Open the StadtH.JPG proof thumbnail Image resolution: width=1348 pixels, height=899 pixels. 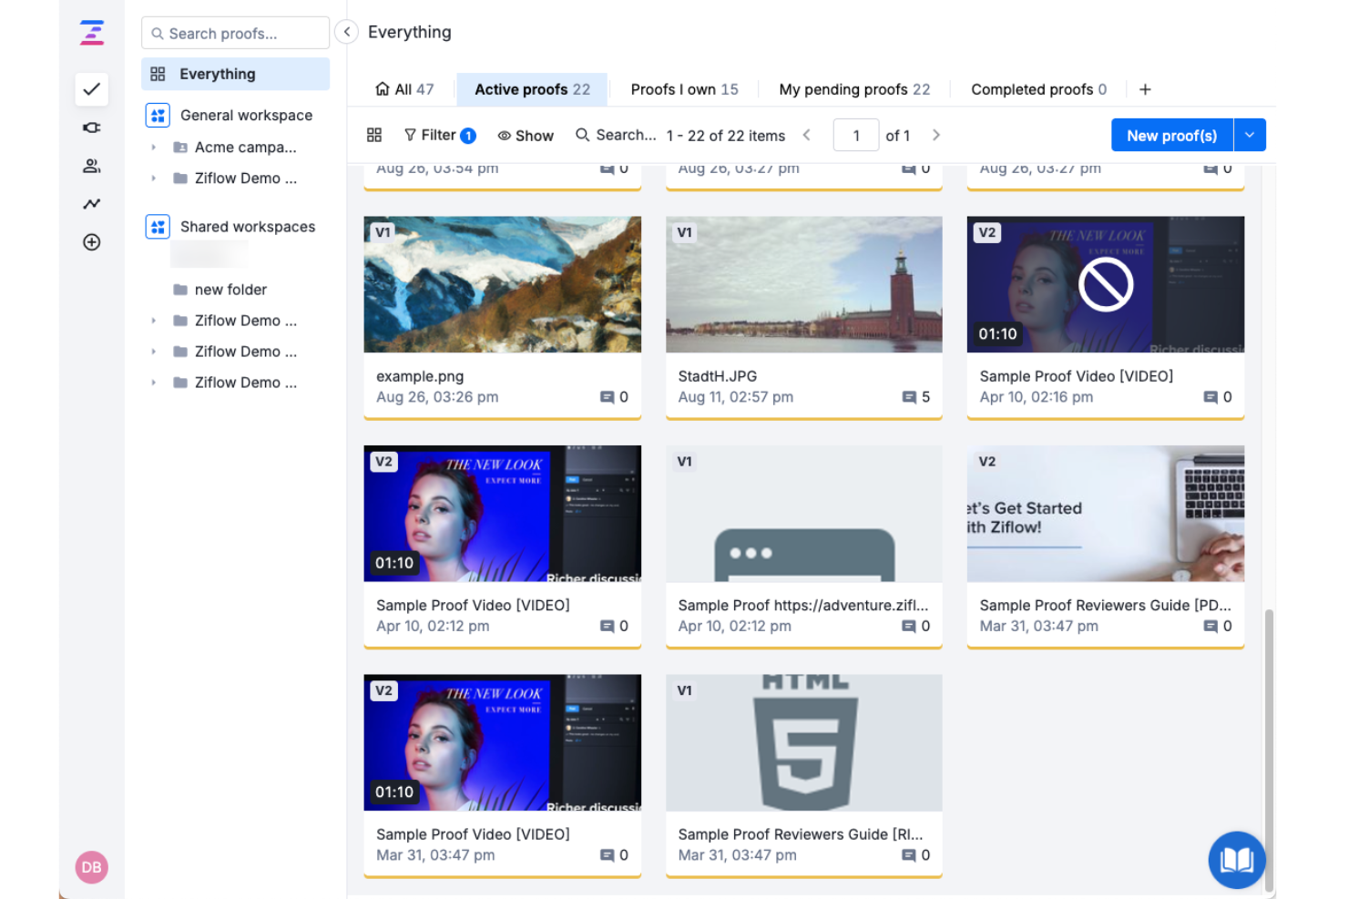point(803,284)
